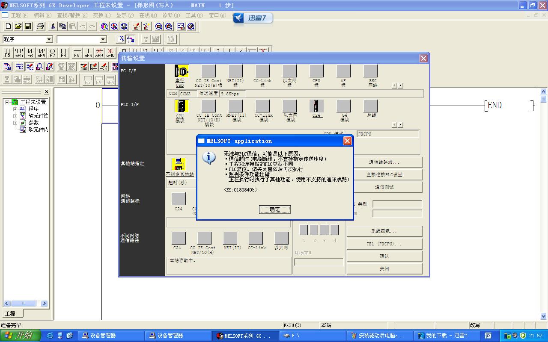Image resolution: width=548 pixels, height=342 pixels.
Task: Insert output coil using F7 icon
Action: point(52,53)
